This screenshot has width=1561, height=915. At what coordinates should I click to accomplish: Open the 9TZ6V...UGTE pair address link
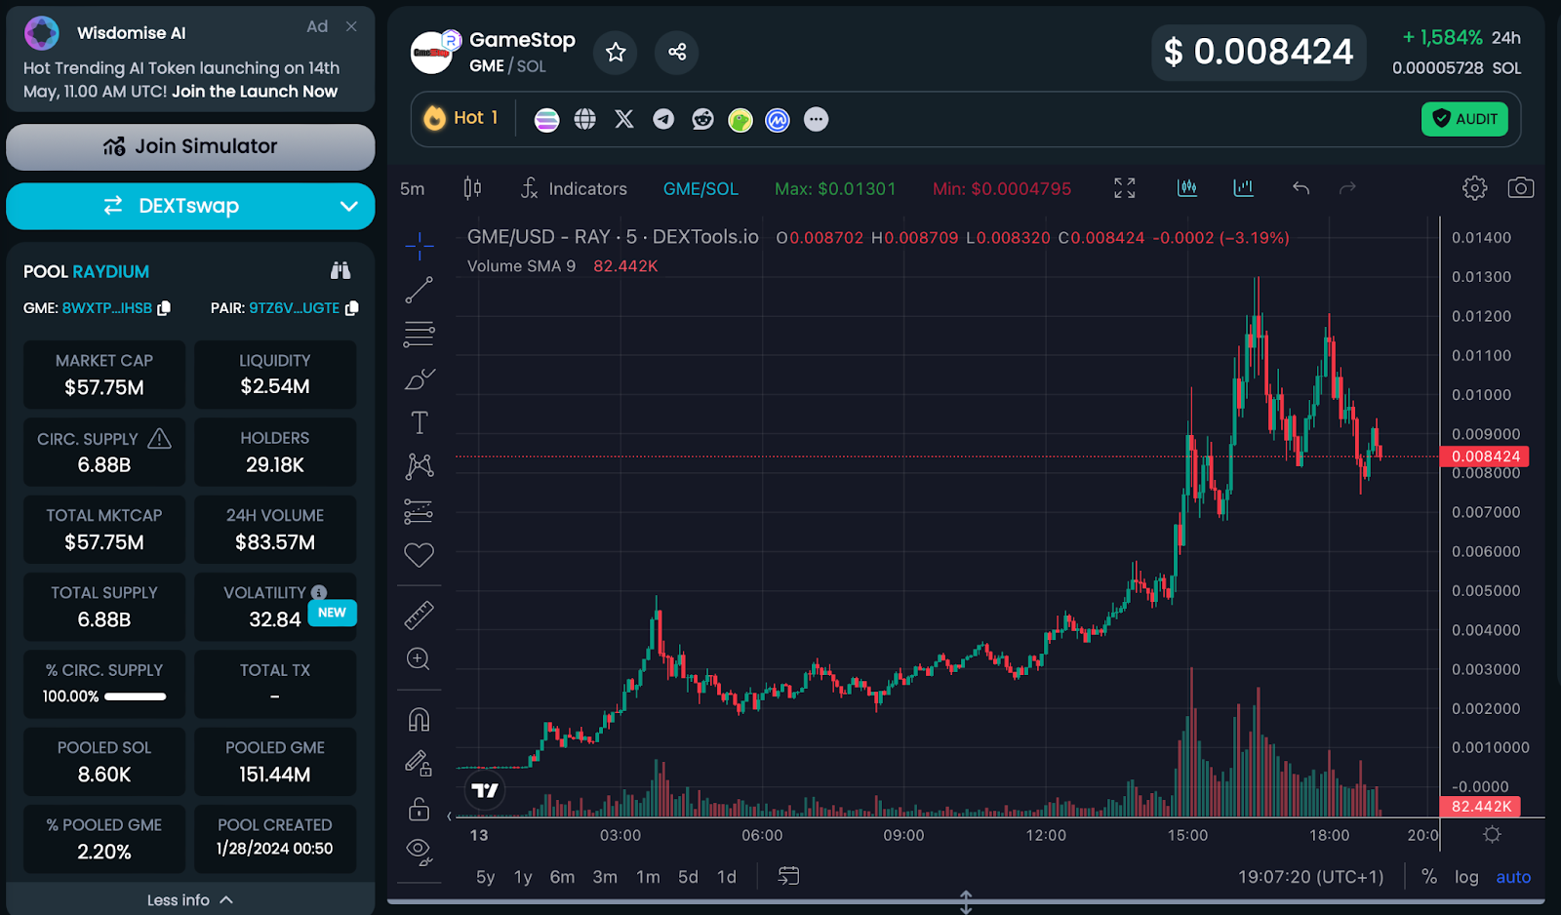(295, 308)
